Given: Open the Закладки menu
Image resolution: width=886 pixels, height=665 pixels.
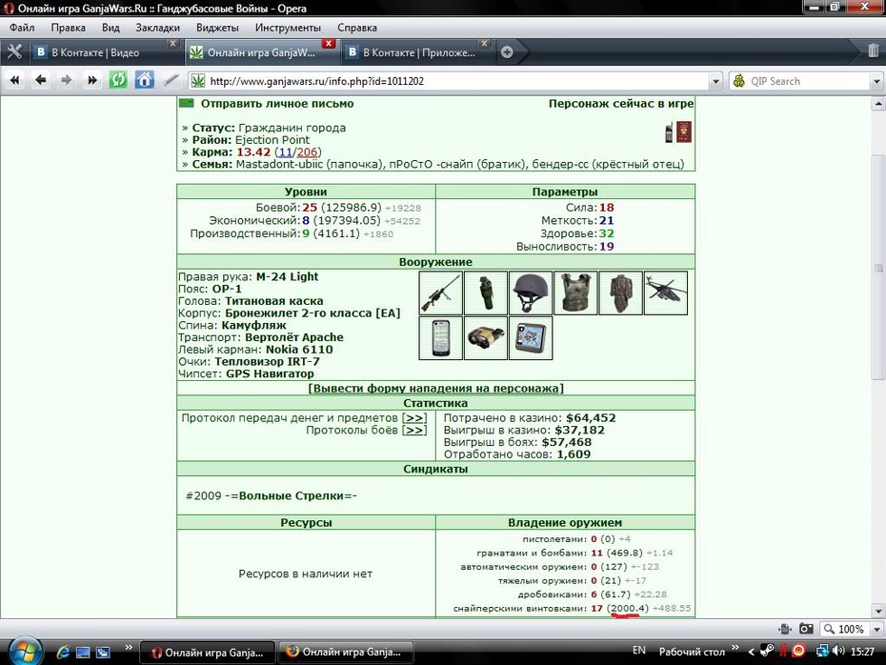Looking at the screenshot, I should [157, 28].
